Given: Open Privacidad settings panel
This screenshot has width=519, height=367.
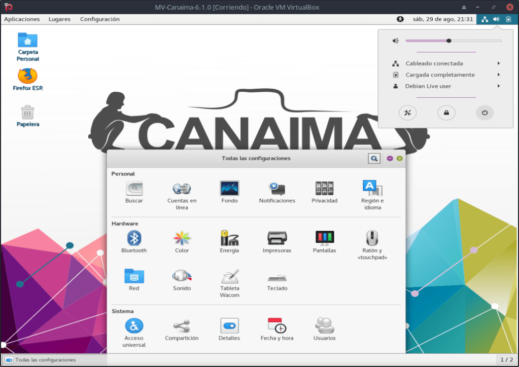Looking at the screenshot, I should click(325, 189).
